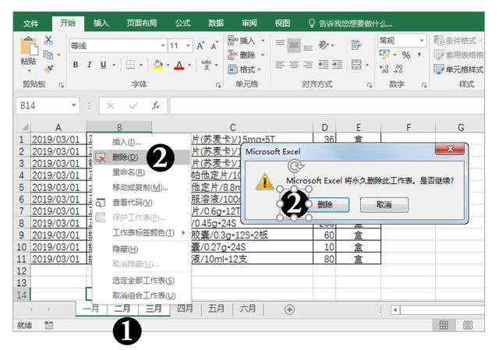Select the Select All corner triangle
This screenshot has width=499, height=350.
(24, 128)
